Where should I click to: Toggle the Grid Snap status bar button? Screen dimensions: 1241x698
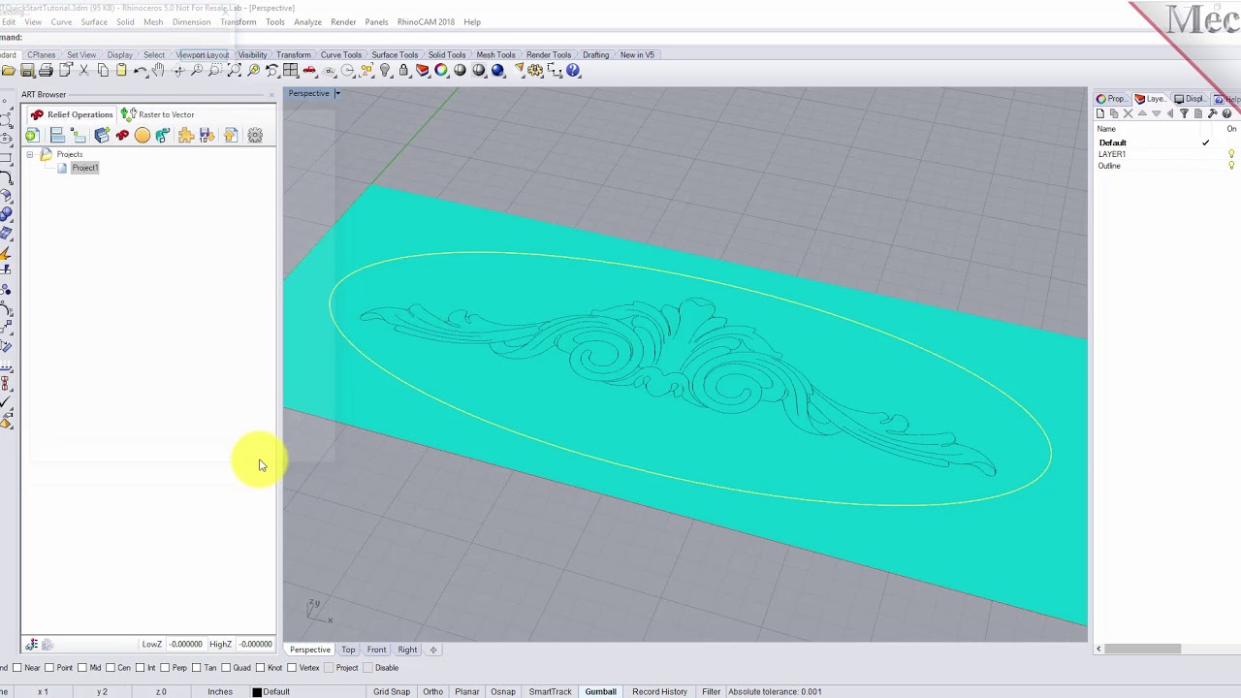click(x=392, y=691)
